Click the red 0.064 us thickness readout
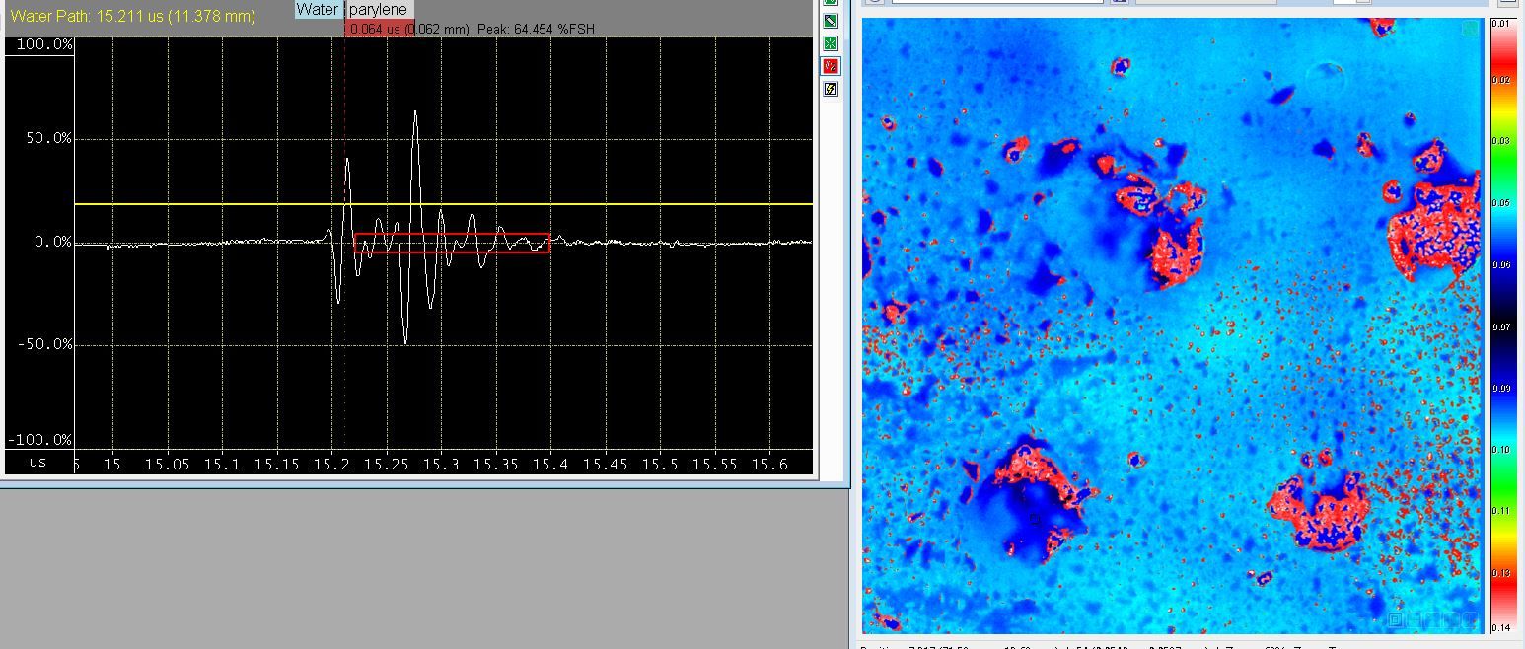1525x649 pixels. coord(375,30)
